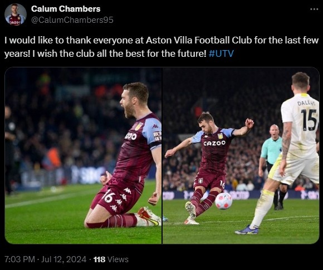Open Calum Chambers' profile avatar

pyautogui.click(x=16, y=14)
